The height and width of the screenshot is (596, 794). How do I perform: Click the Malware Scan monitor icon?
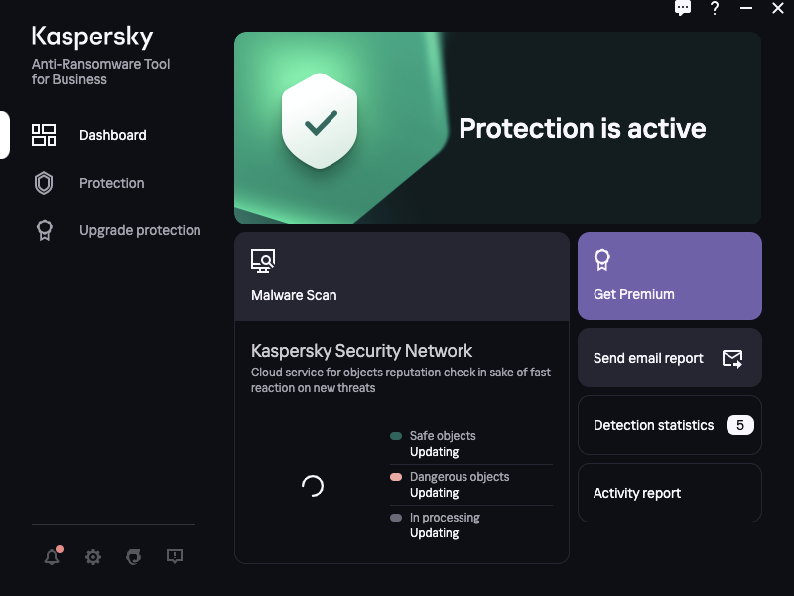click(x=263, y=261)
